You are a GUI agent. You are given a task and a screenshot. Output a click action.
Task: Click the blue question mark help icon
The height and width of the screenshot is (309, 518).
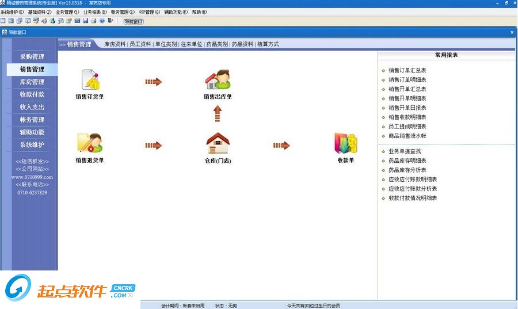(102, 21)
